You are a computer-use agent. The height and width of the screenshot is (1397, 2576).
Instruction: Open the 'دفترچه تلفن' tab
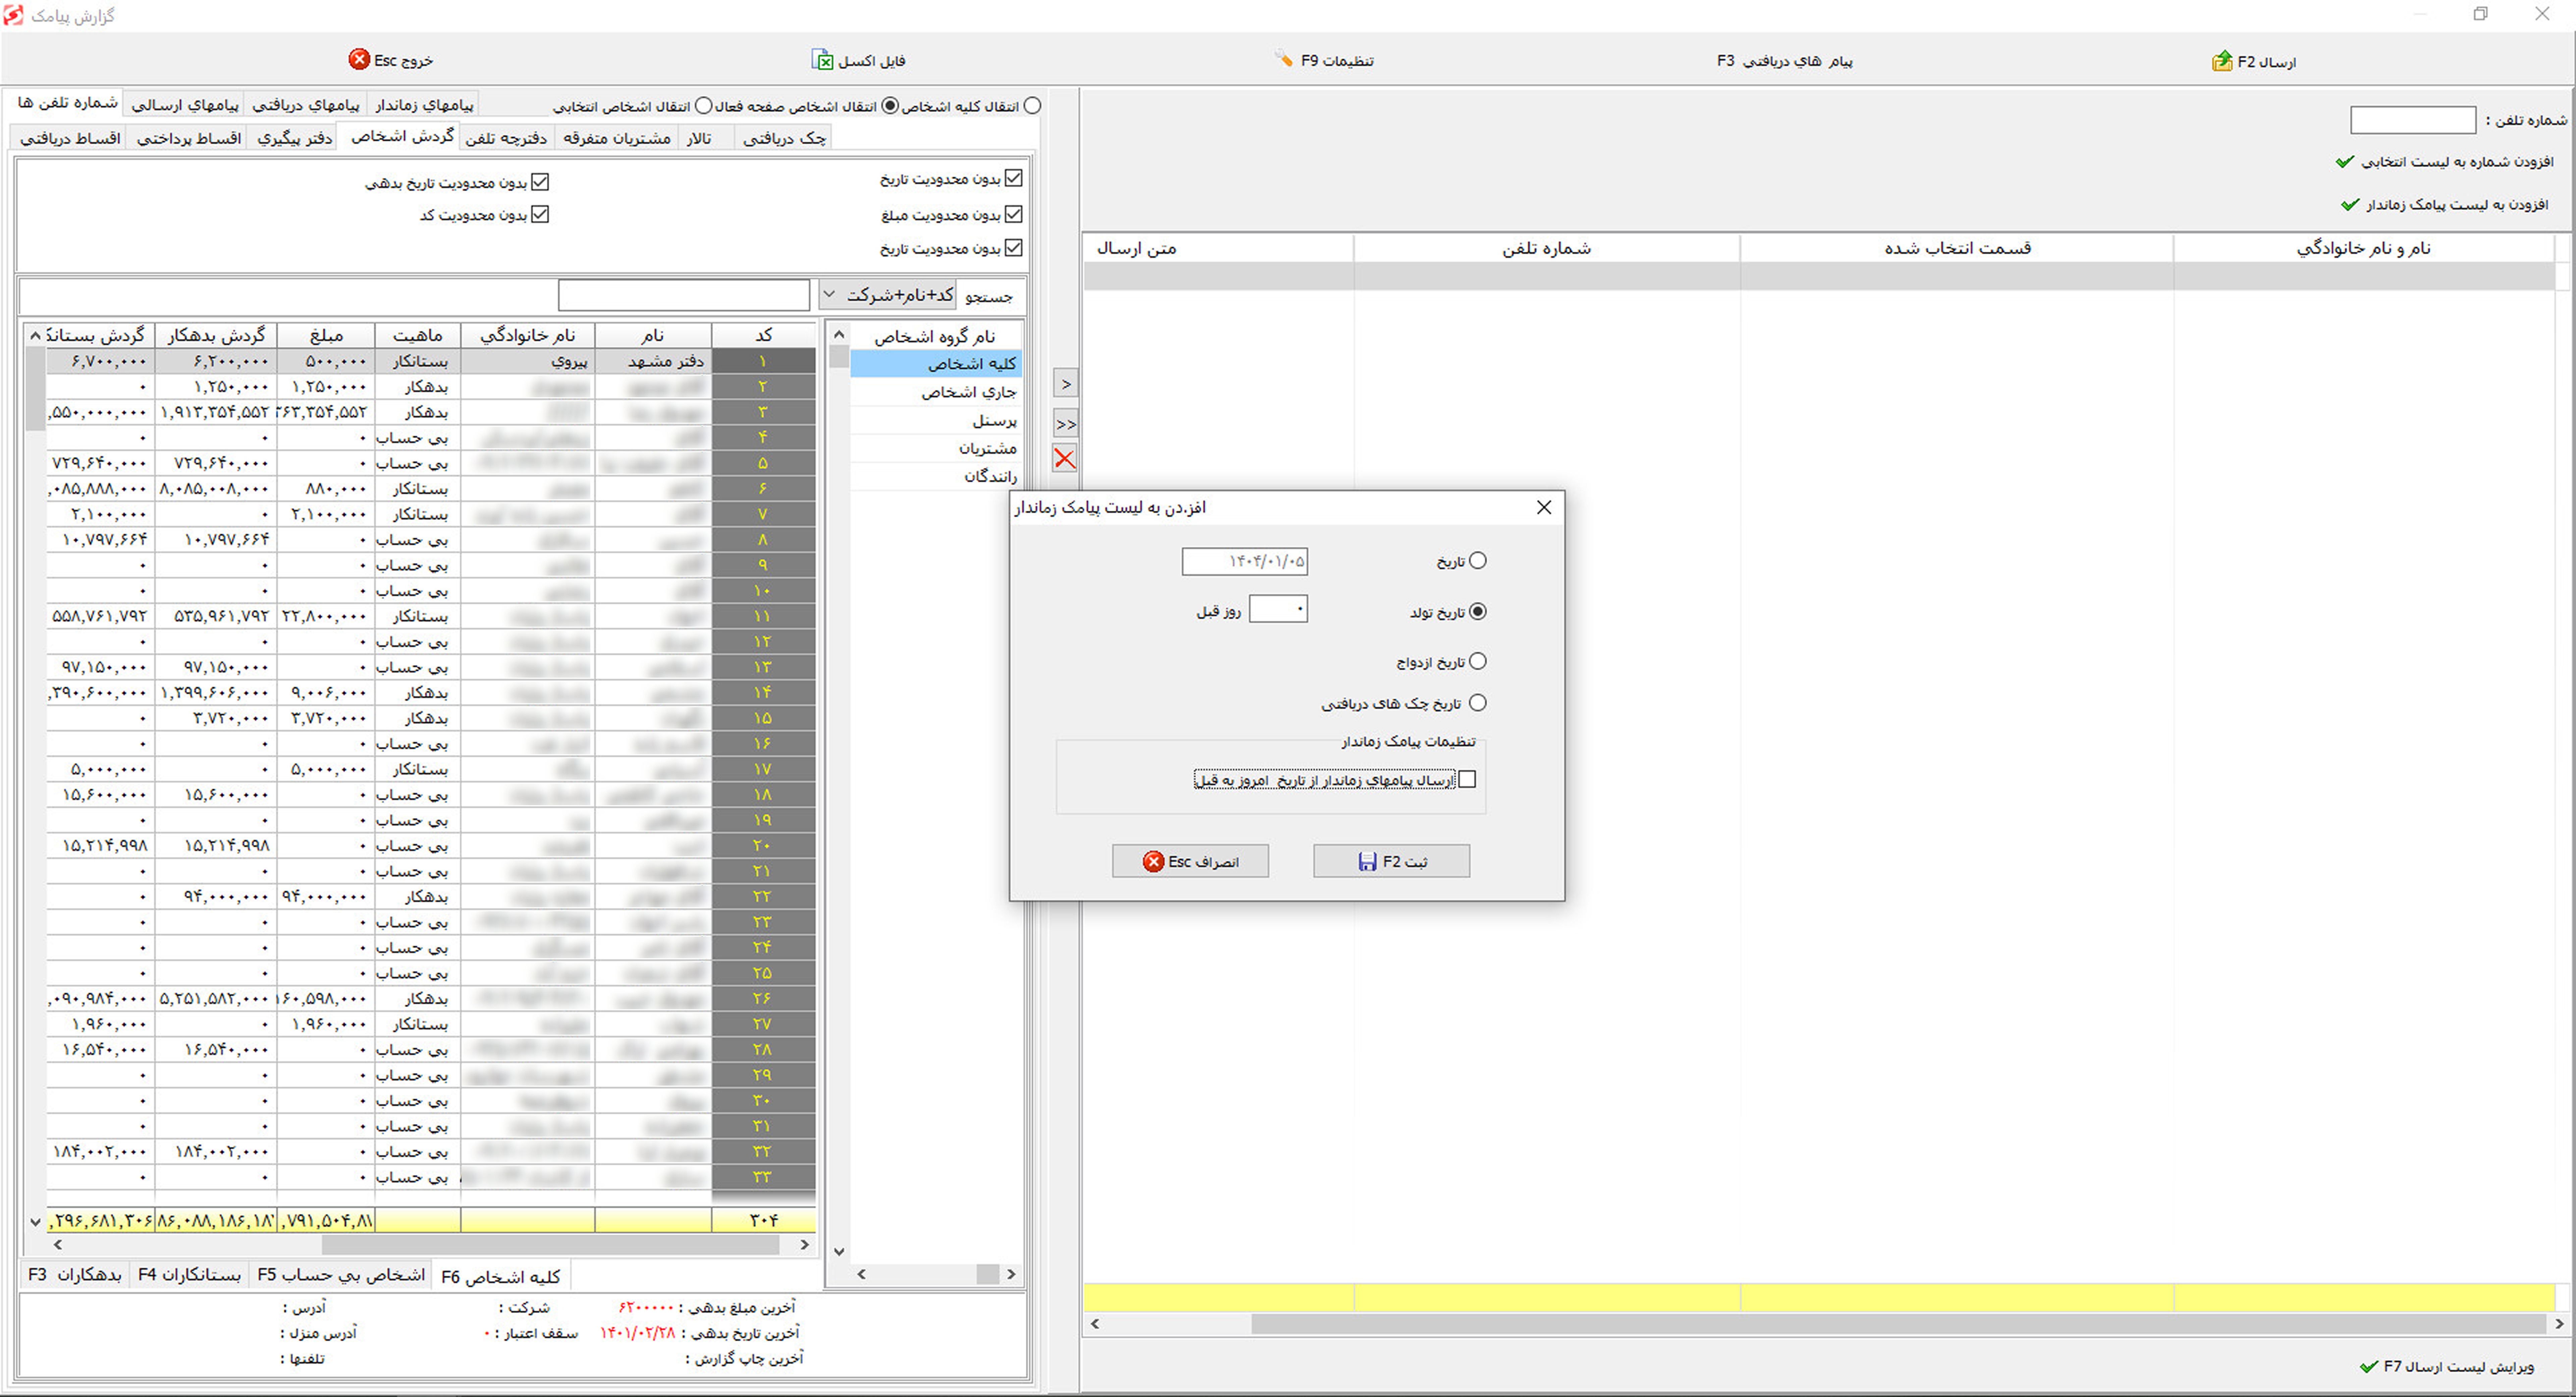coord(506,138)
